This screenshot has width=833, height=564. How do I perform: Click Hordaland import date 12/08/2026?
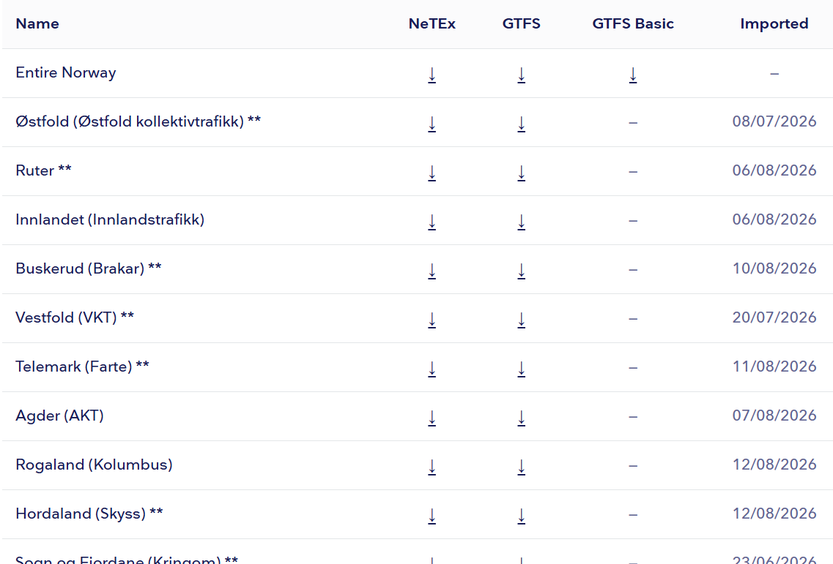click(774, 514)
